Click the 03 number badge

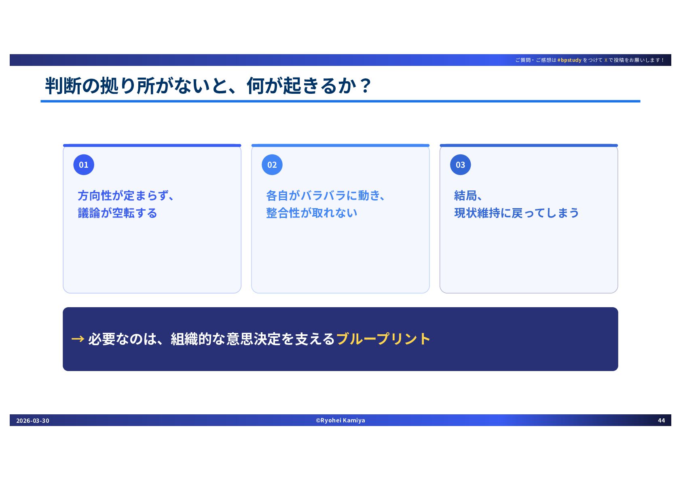point(461,165)
